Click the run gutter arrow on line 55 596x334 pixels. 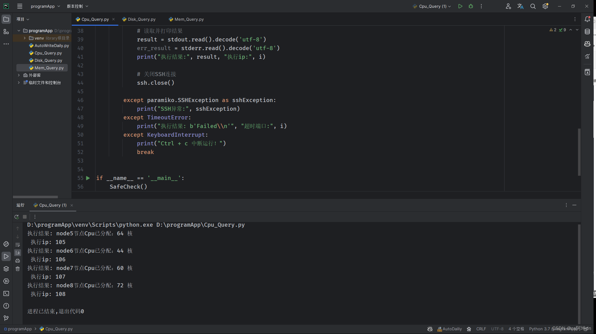88,178
